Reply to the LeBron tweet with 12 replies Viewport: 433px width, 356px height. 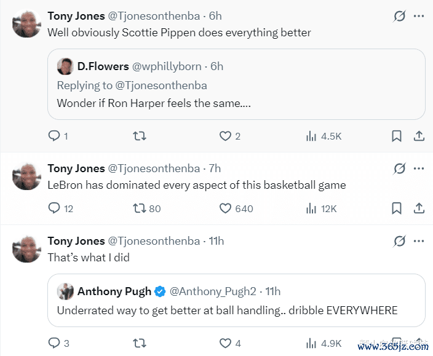point(54,208)
